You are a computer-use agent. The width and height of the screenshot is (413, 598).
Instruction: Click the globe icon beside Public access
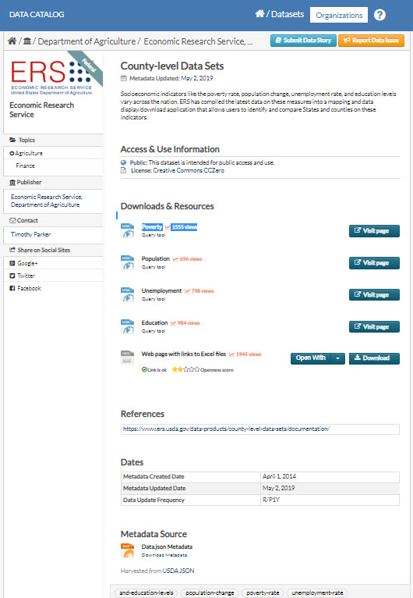pos(123,163)
